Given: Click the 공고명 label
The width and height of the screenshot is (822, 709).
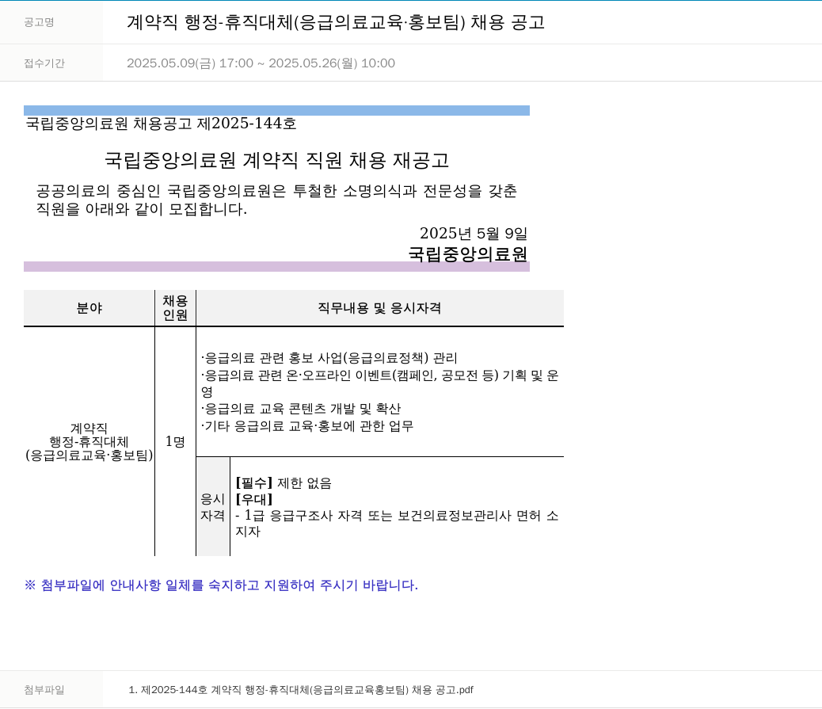Looking at the screenshot, I should (40, 22).
